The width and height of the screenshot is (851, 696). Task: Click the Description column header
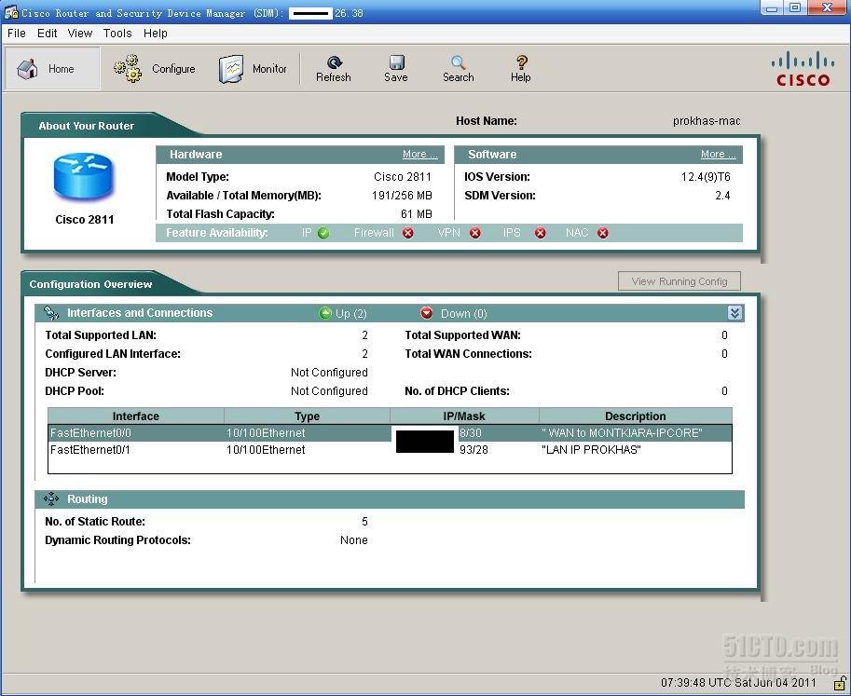[635, 416]
